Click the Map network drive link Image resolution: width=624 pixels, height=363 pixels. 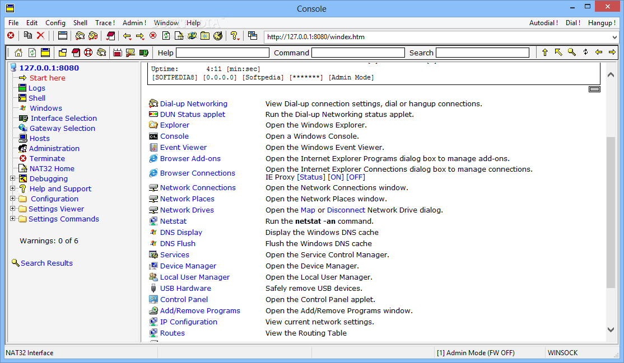tap(308, 210)
